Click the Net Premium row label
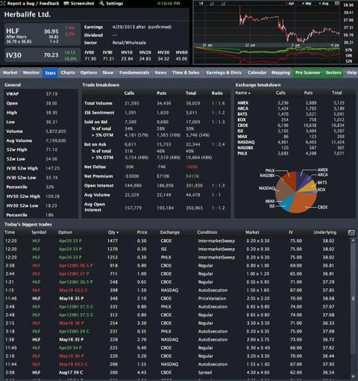 tap(98, 176)
